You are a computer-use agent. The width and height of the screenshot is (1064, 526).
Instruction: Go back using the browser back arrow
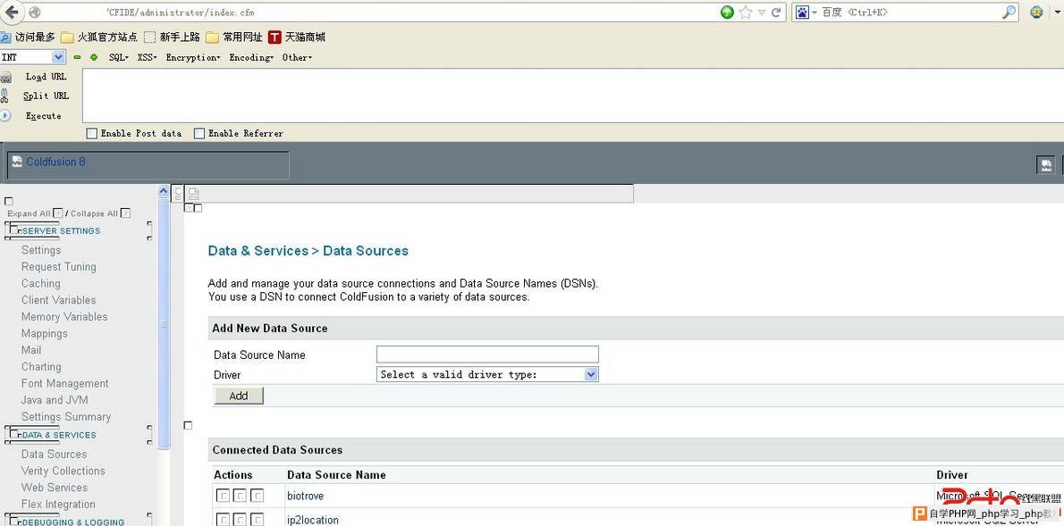pyautogui.click(x=12, y=13)
